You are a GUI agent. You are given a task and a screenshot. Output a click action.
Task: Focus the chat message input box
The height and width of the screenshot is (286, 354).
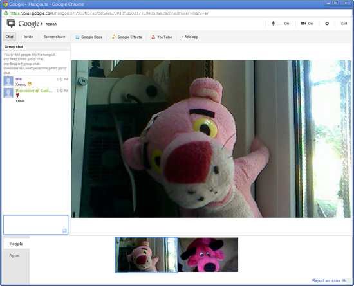tap(35, 225)
